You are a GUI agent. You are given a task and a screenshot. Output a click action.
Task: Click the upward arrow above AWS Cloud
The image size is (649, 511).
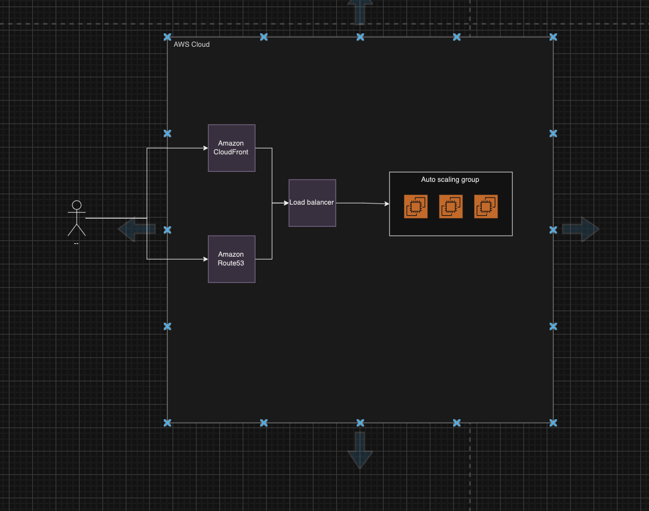360,12
